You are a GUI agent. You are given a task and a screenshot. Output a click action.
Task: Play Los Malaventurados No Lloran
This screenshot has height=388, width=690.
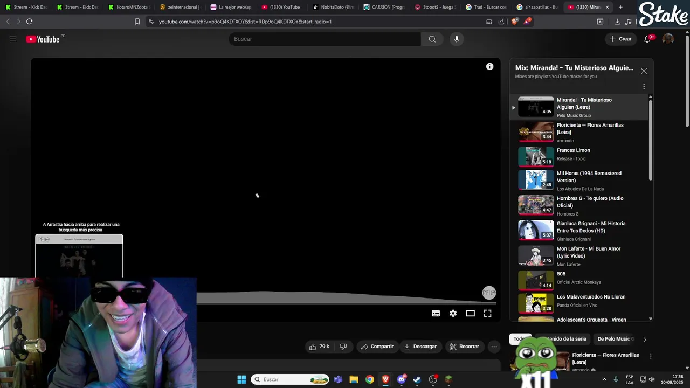pyautogui.click(x=579, y=303)
